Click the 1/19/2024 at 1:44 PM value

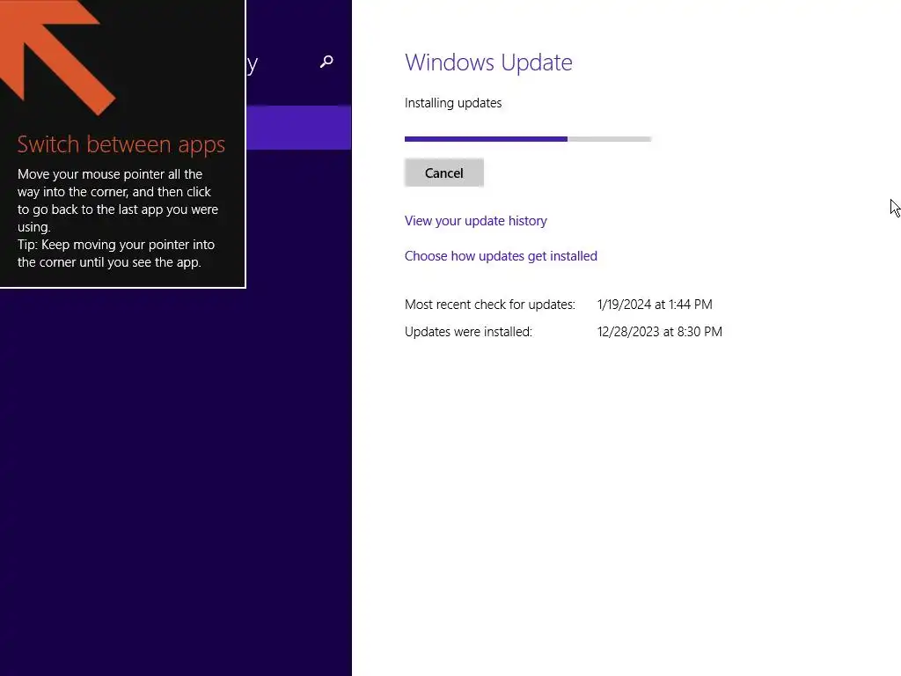point(655,304)
